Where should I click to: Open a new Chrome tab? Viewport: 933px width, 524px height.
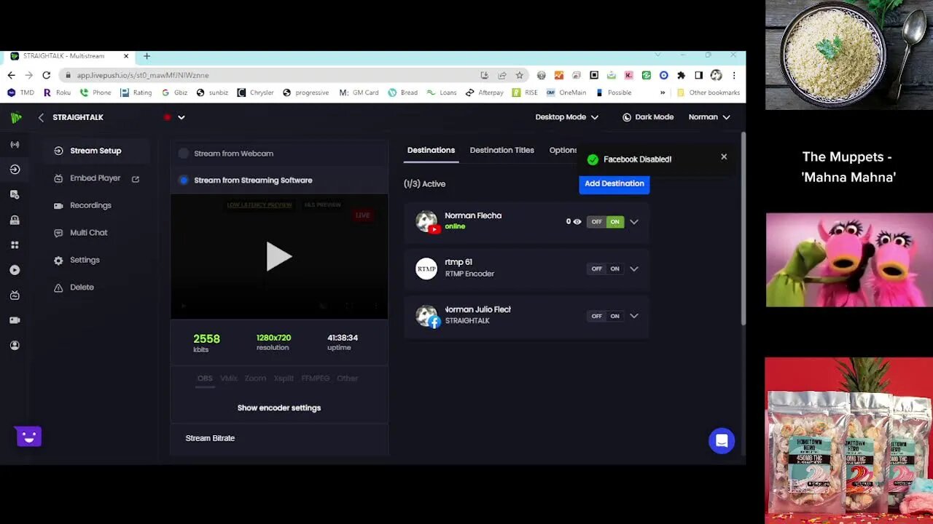tap(147, 56)
